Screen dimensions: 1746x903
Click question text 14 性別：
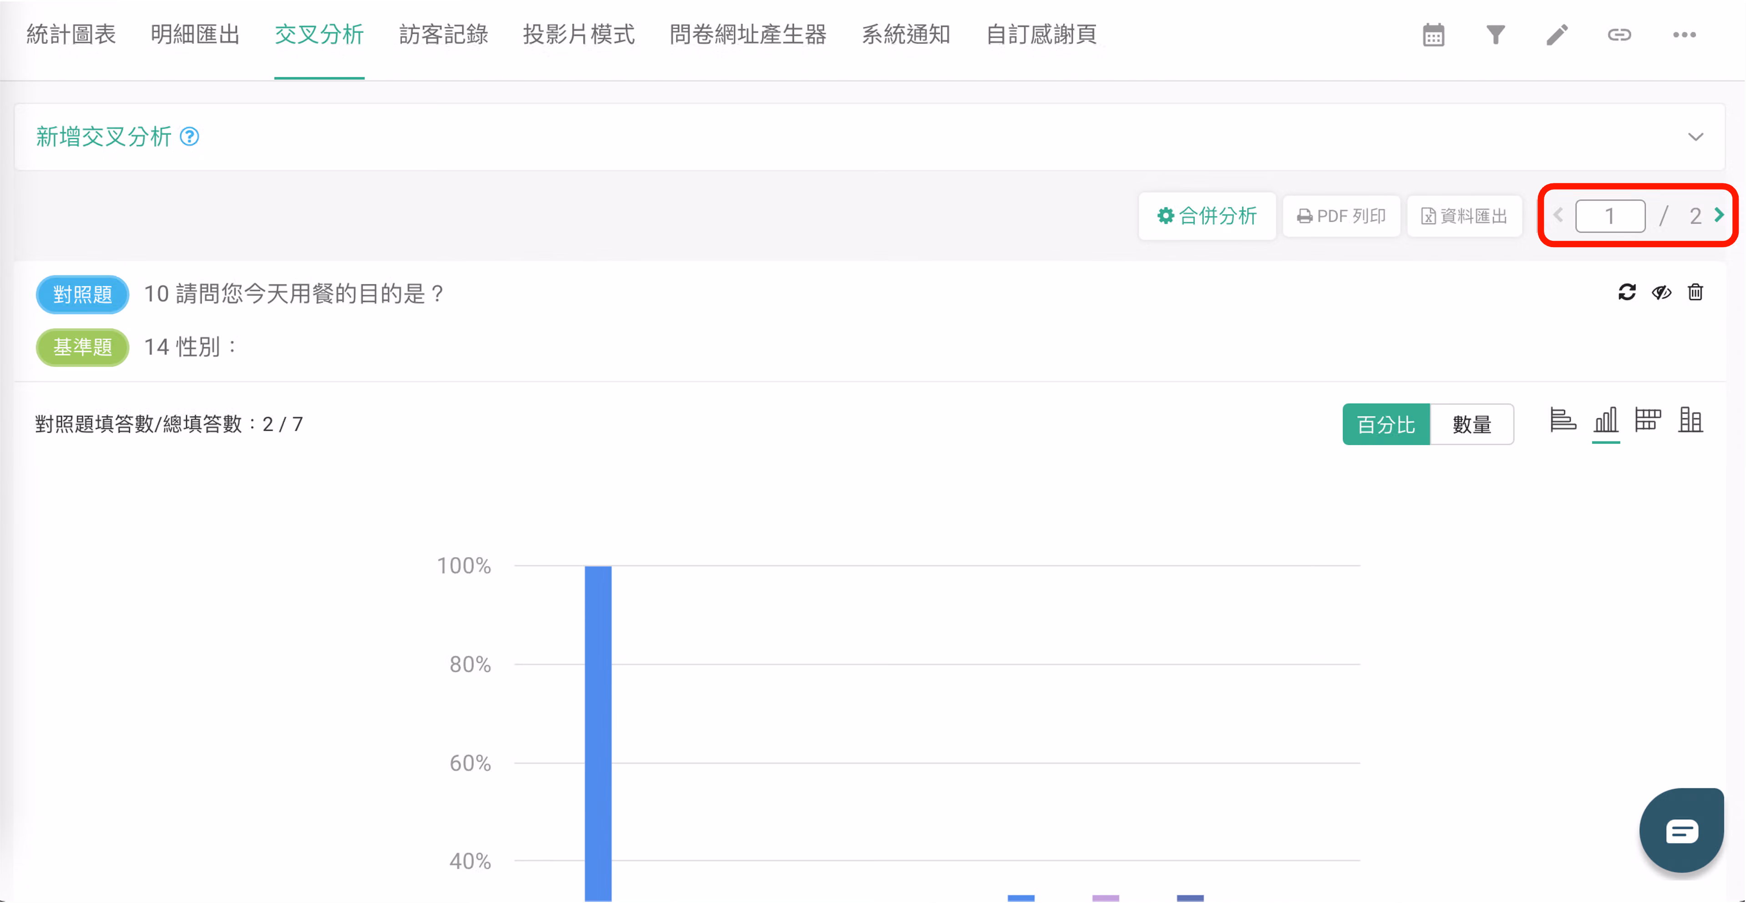click(191, 347)
